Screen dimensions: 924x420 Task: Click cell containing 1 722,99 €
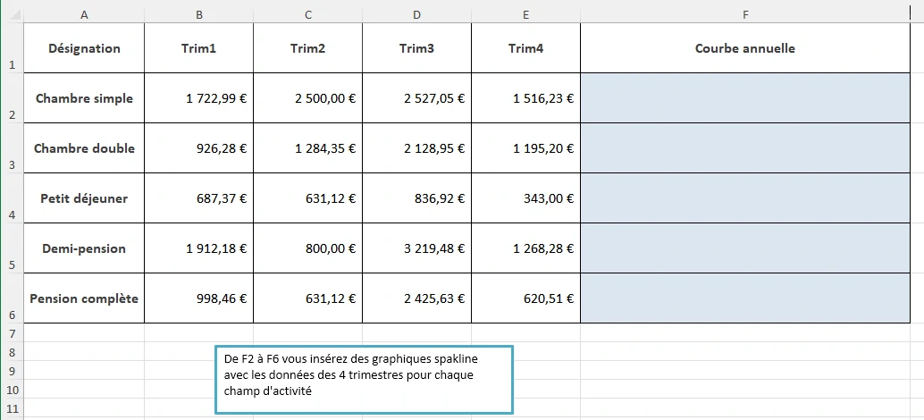(x=198, y=98)
